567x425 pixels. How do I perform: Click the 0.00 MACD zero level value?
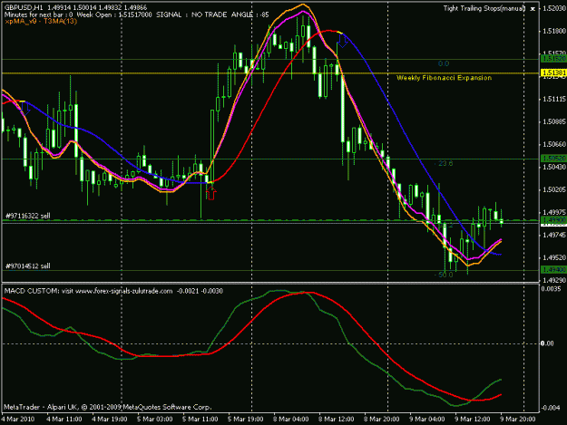[x=547, y=343]
